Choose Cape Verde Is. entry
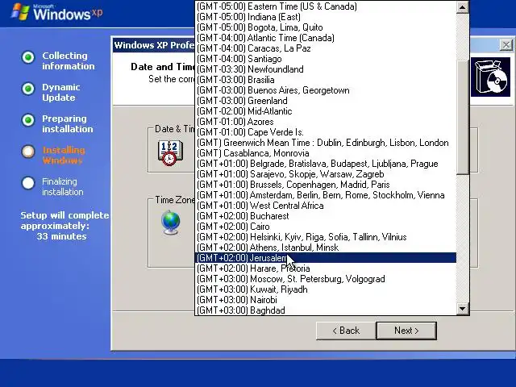The image size is (516, 387). [326, 132]
